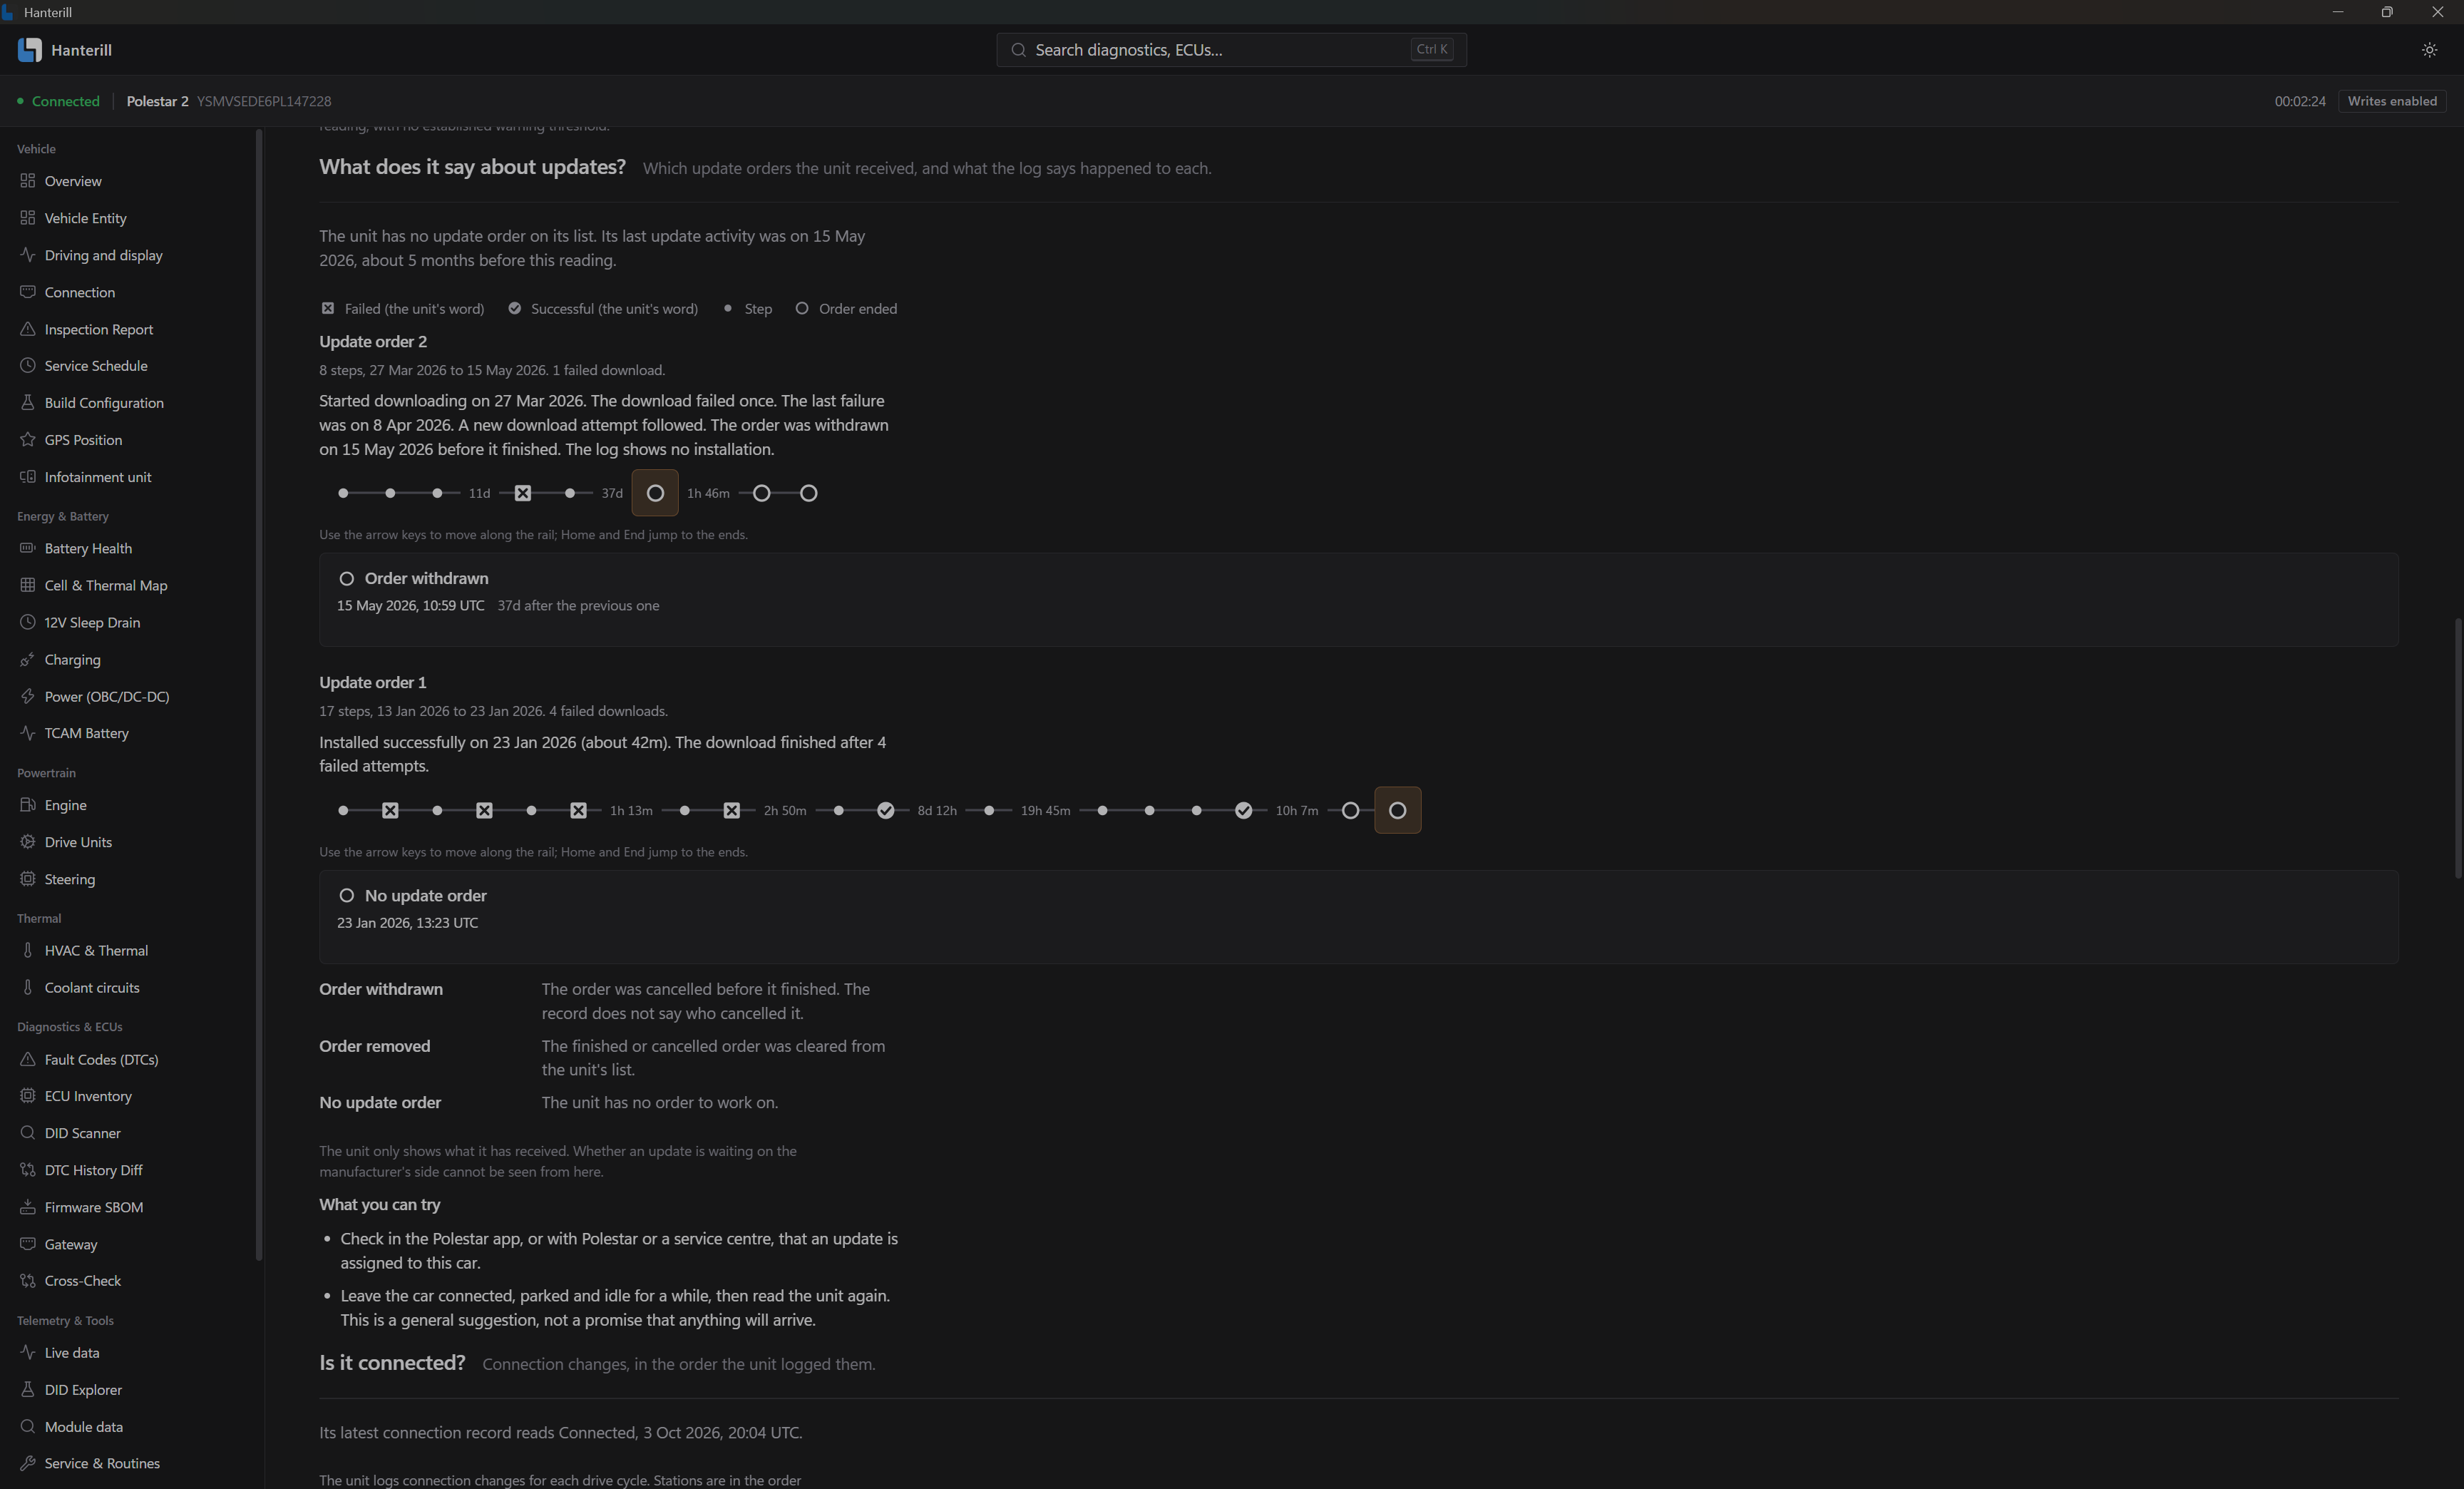Open the Fault Codes (DTCs) warning icon
2464x1489 pixels.
27,1059
